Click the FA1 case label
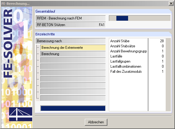The height and width of the screenshot is (129, 175). 102,25
